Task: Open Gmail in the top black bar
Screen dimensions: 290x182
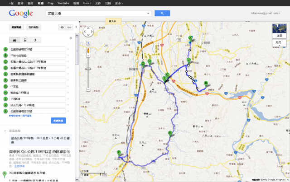Action: pyautogui.click(x=87, y=3)
